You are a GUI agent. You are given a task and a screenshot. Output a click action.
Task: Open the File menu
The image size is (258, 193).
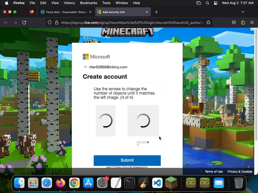tap(33, 3)
